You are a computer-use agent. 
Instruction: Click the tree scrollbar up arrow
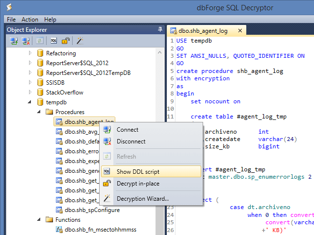click(x=159, y=52)
